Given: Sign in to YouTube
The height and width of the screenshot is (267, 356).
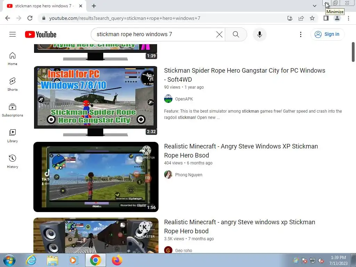Looking at the screenshot, I should coord(327,34).
